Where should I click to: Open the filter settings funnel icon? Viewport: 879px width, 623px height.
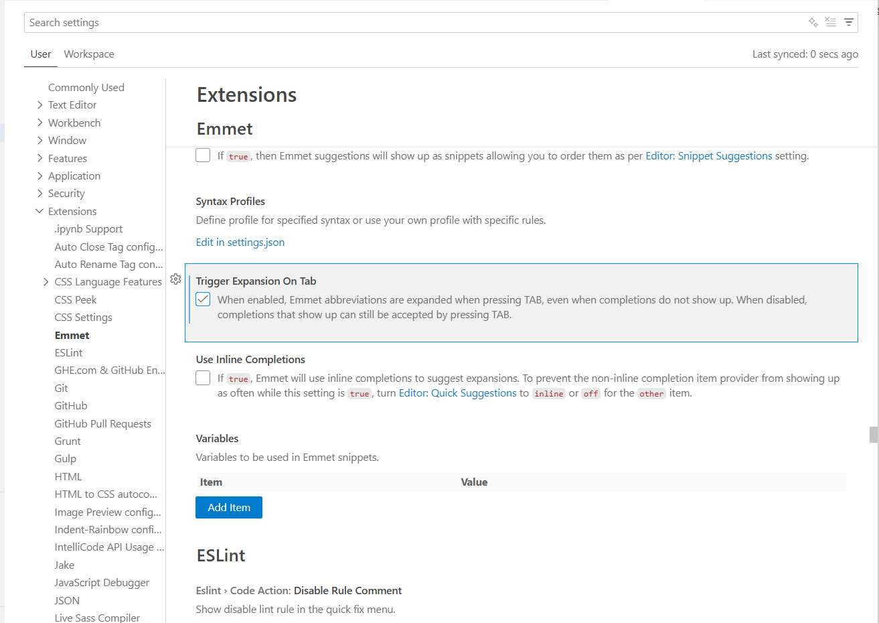click(x=849, y=22)
